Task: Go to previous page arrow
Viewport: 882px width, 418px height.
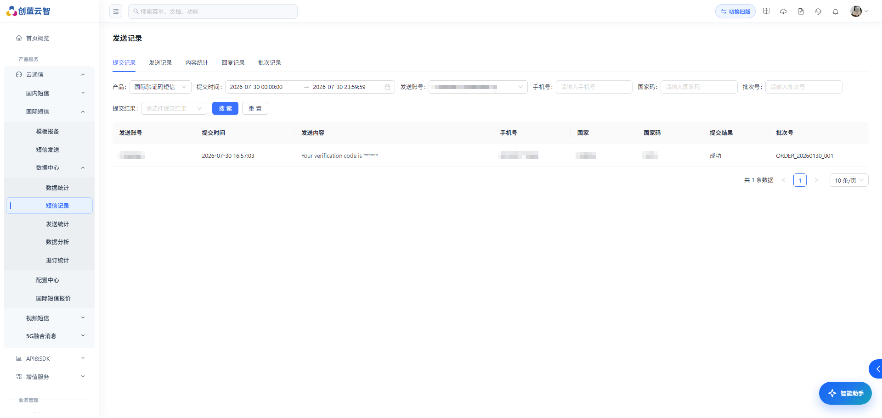Action: tap(783, 180)
